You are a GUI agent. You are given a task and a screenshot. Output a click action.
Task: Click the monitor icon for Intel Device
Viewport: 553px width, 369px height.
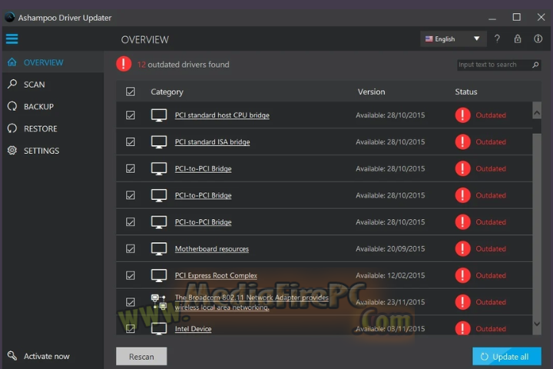pos(159,328)
